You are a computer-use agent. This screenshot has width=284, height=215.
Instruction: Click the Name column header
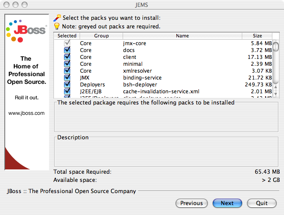[x=182, y=36]
